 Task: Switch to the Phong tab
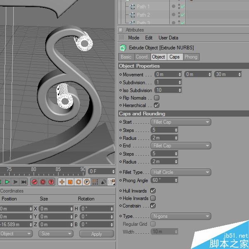click(191, 57)
